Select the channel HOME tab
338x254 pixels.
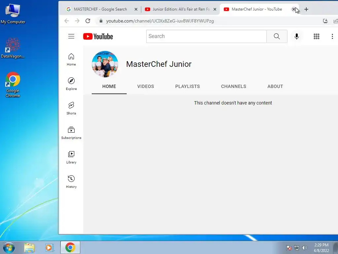coord(109,86)
